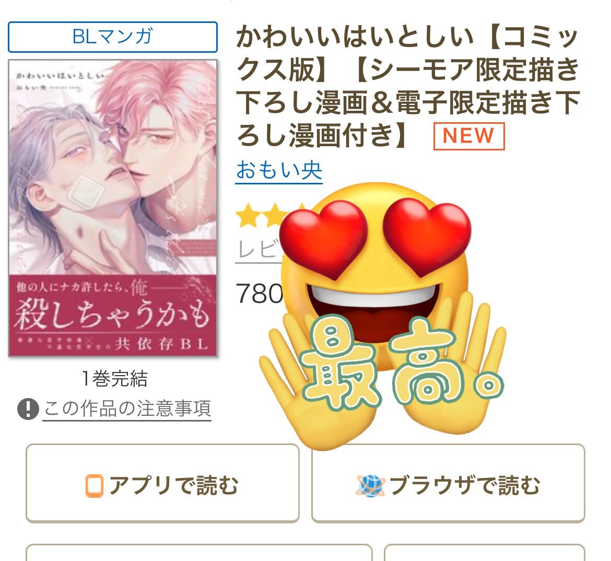Click the 780 price text
The width and height of the screenshot is (611, 561).
(x=260, y=293)
